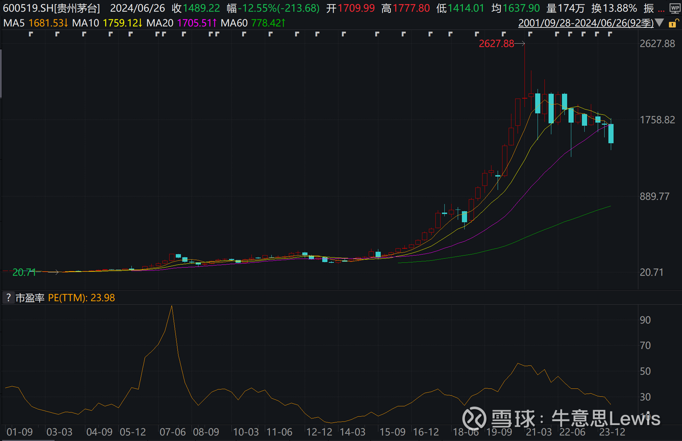Click the average price 均1637.90
Screen dimensions: 682x441
point(516,8)
